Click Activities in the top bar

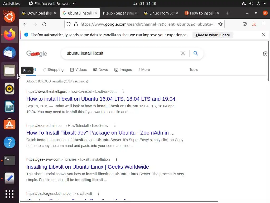pyautogui.click(x=11, y=3)
